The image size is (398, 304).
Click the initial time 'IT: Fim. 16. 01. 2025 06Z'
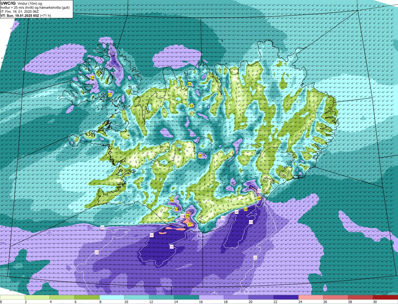[x=20, y=11]
